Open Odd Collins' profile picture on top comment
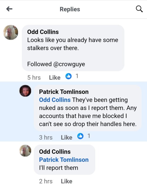 (11, 32)
